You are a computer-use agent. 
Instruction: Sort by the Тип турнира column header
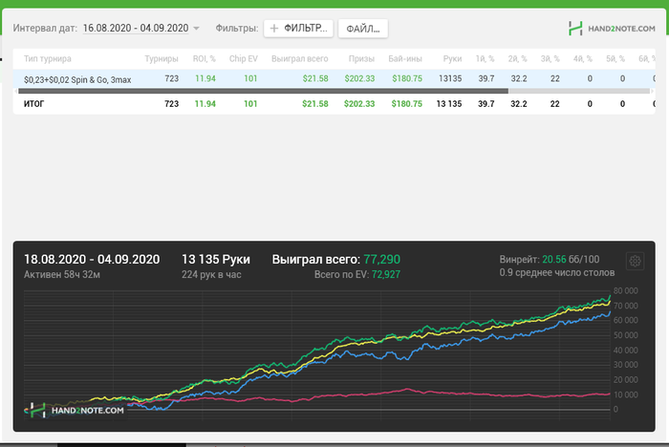48,59
